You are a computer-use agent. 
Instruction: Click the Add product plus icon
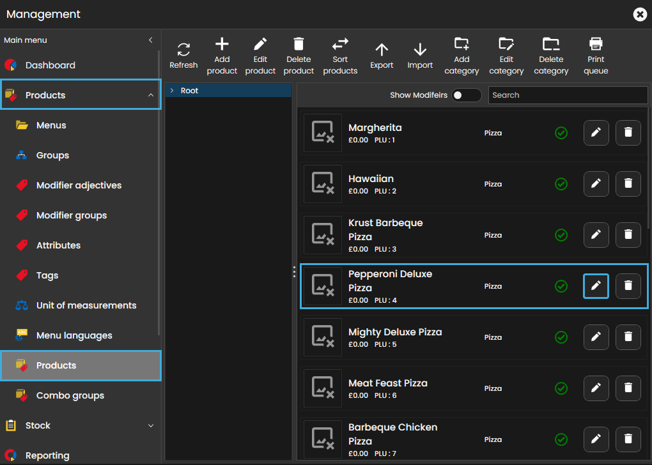pos(222,44)
